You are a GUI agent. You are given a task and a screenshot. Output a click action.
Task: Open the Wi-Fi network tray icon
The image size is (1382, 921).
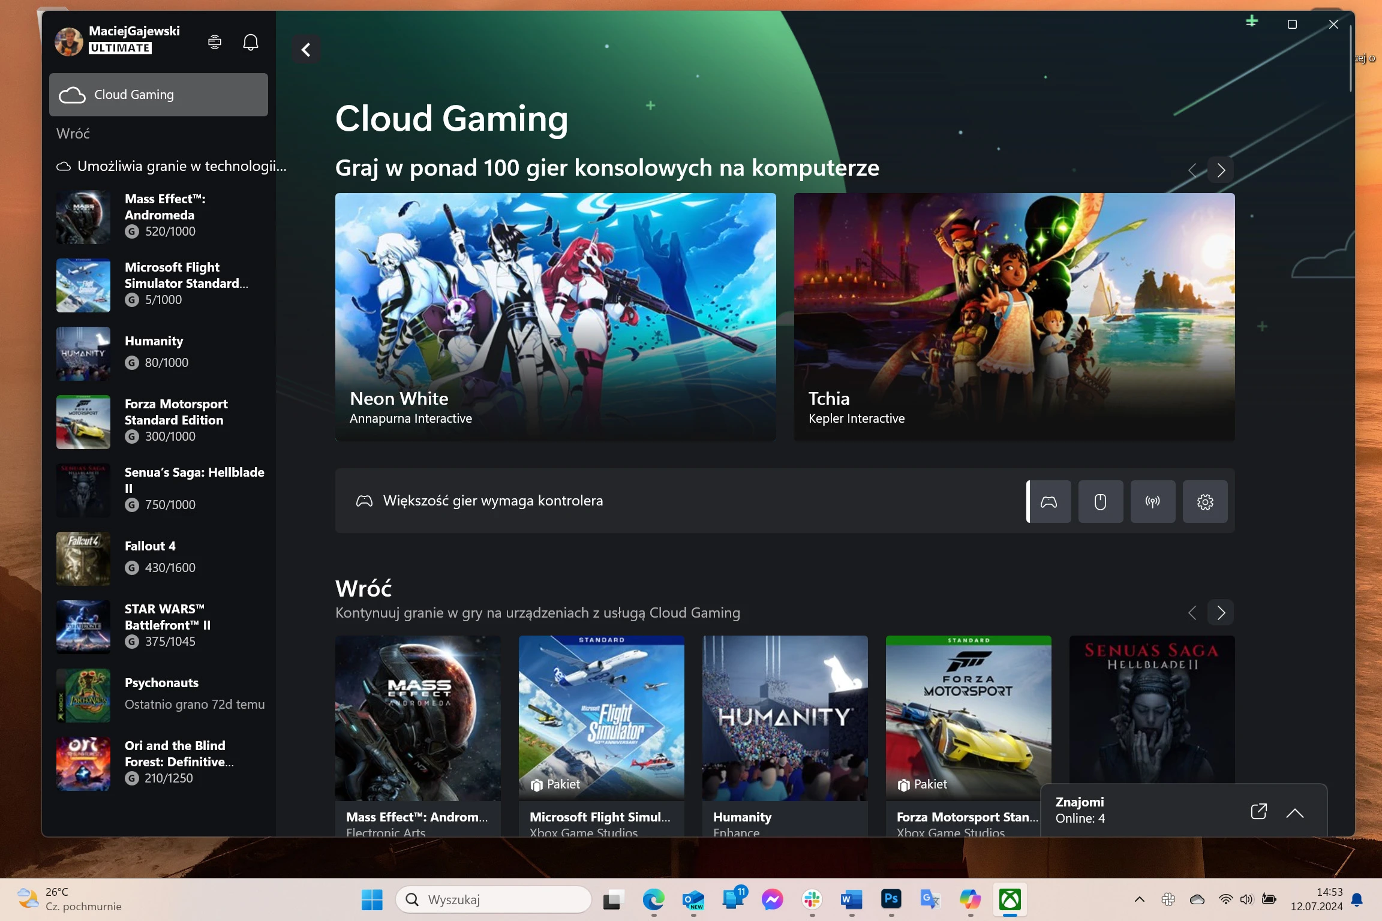tap(1225, 899)
